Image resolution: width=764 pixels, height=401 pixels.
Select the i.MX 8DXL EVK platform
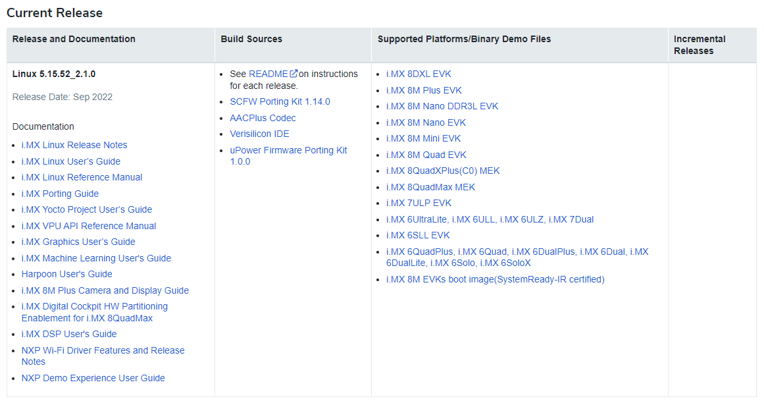click(419, 74)
